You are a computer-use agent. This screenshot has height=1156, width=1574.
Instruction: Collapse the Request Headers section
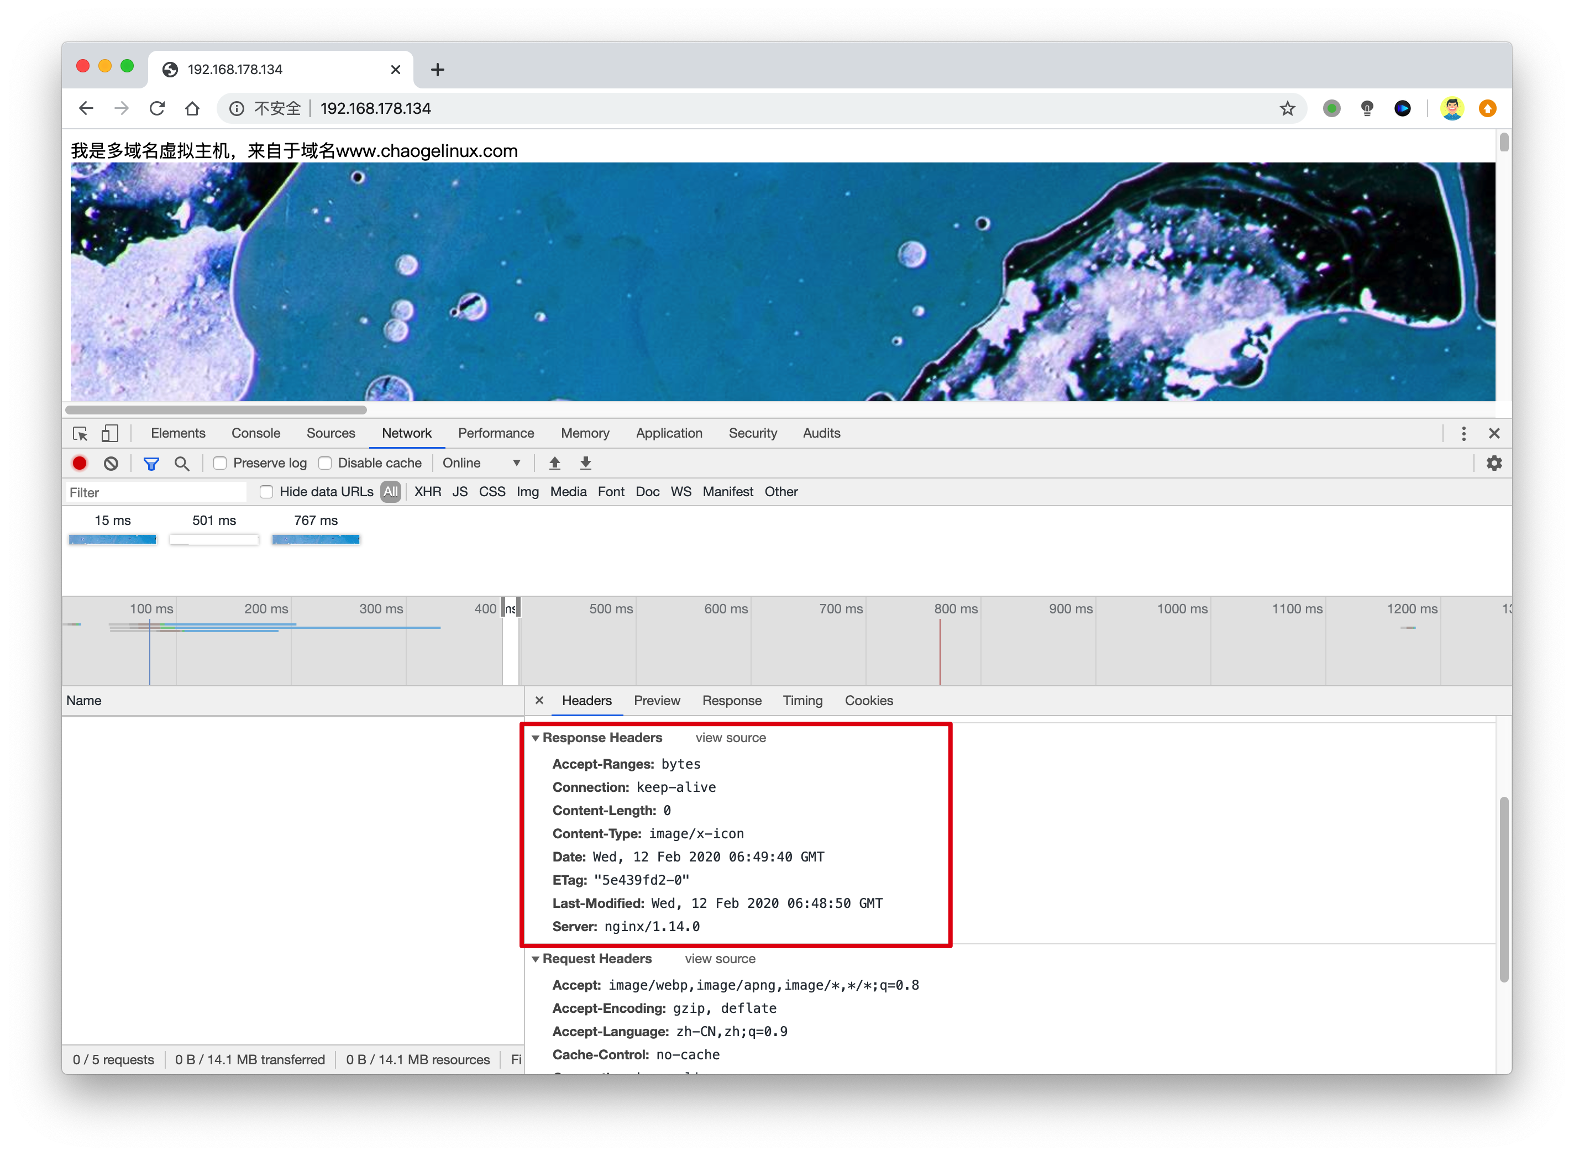pos(536,959)
